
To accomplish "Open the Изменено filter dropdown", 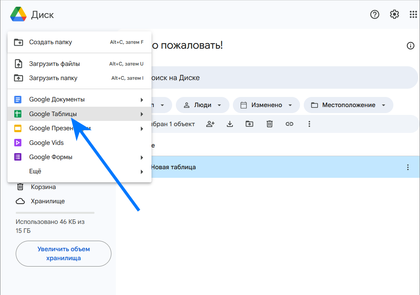I will [x=266, y=105].
